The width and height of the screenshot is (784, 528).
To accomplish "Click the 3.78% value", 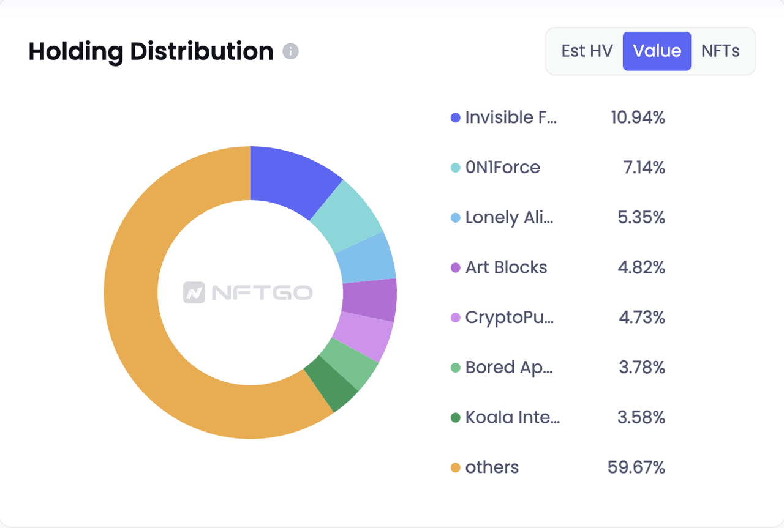I will (x=642, y=368).
